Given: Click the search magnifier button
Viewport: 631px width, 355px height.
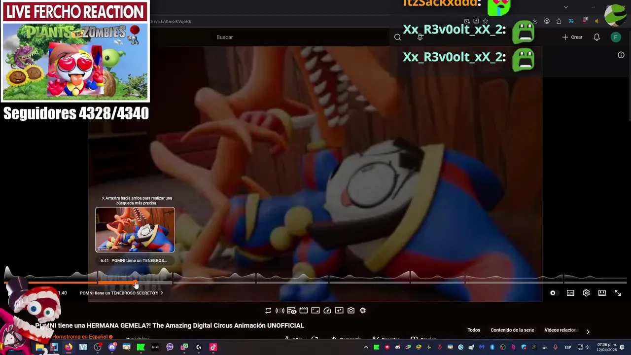Looking at the screenshot, I should point(397,37).
